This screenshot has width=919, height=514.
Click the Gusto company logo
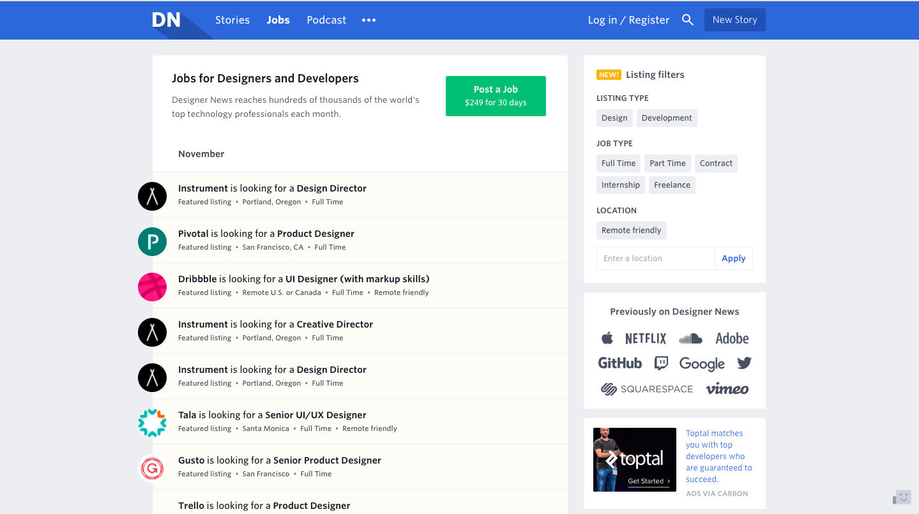152,468
